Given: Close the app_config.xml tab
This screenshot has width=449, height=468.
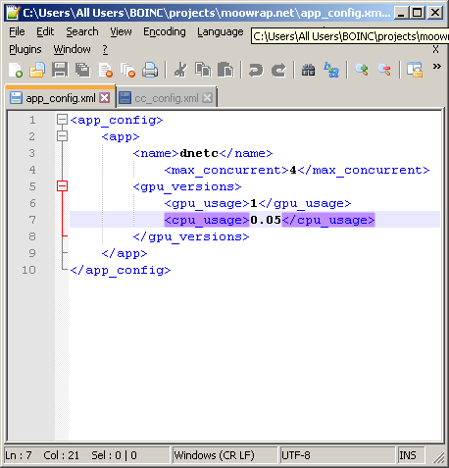Looking at the screenshot, I should [x=105, y=97].
